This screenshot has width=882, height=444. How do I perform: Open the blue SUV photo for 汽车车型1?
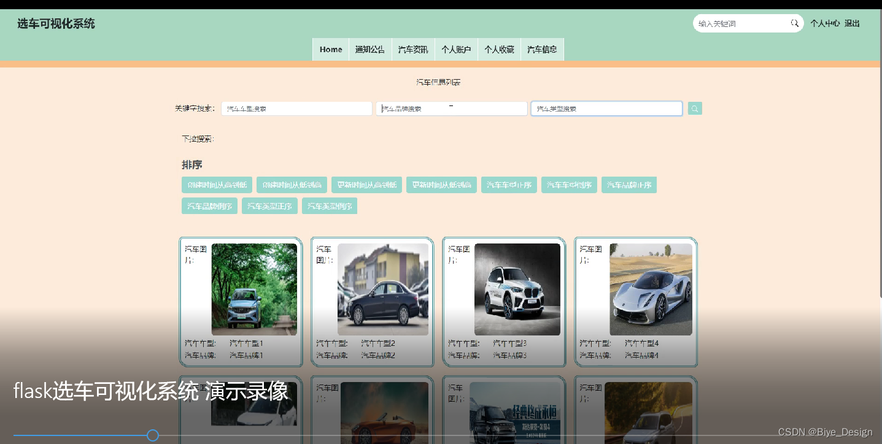tap(254, 289)
